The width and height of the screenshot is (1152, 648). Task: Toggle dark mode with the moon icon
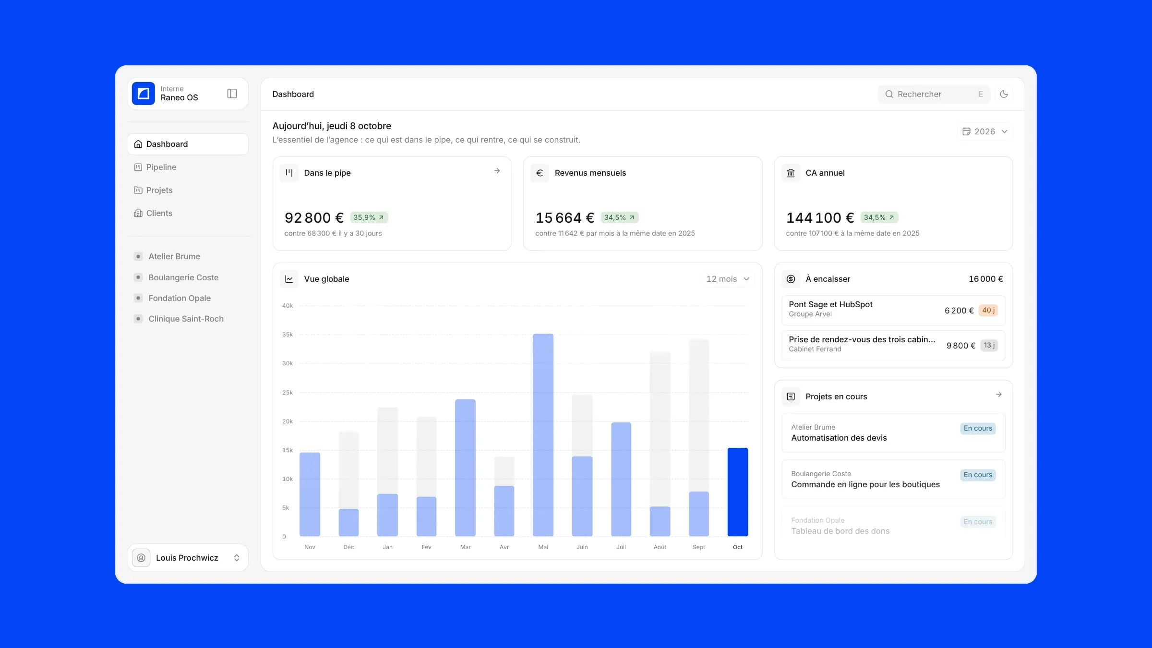point(1004,94)
